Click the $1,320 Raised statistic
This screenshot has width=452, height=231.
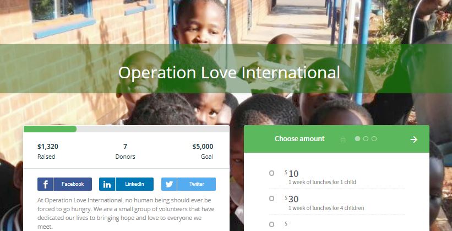click(48, 151)
